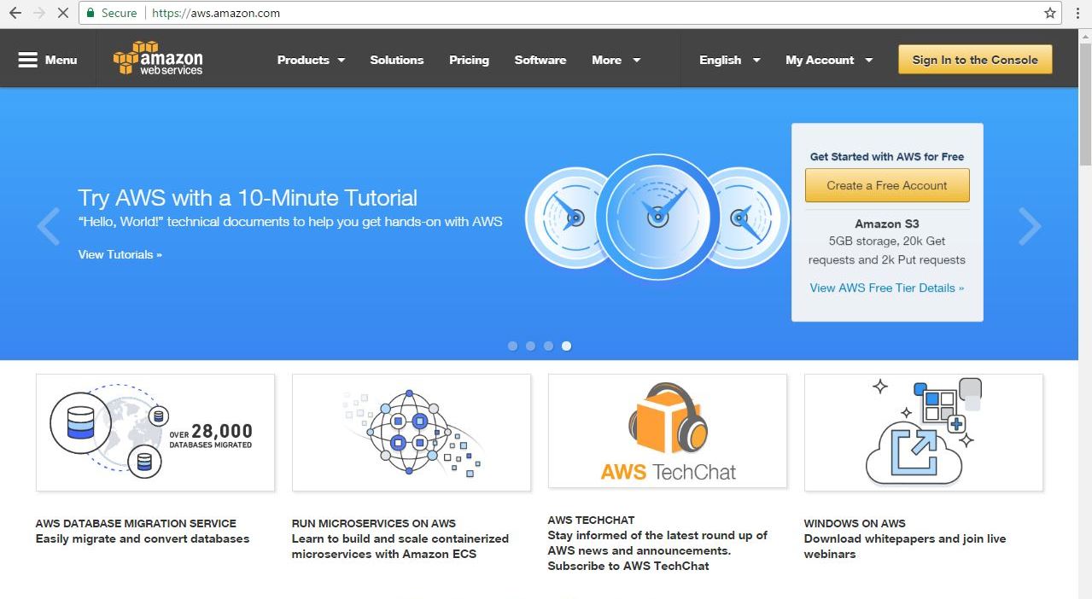Stop page loading with the X icon
The height and width of the screenshot is (599, 1092).
pos(64,13)
